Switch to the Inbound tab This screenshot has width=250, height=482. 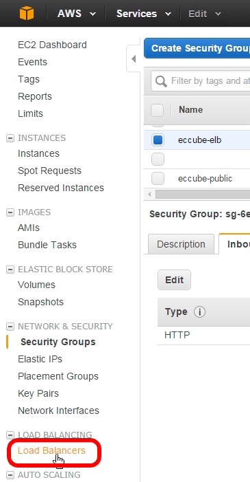[235, 244]
